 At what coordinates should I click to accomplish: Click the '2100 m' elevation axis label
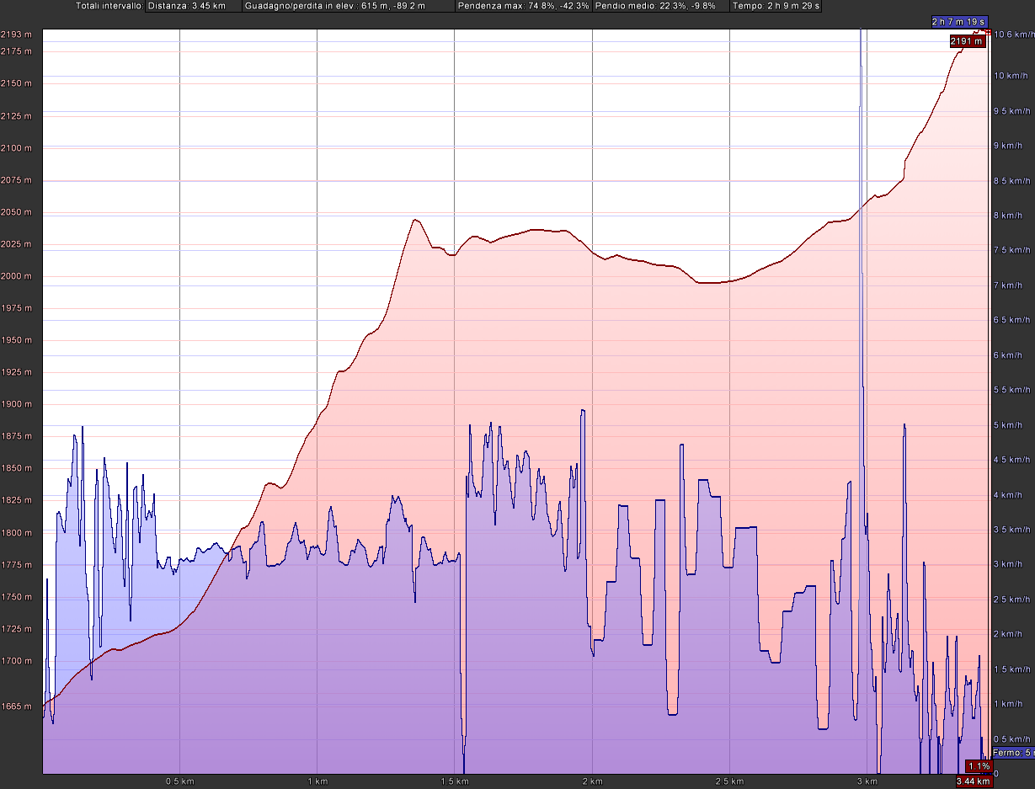point(17,148)
